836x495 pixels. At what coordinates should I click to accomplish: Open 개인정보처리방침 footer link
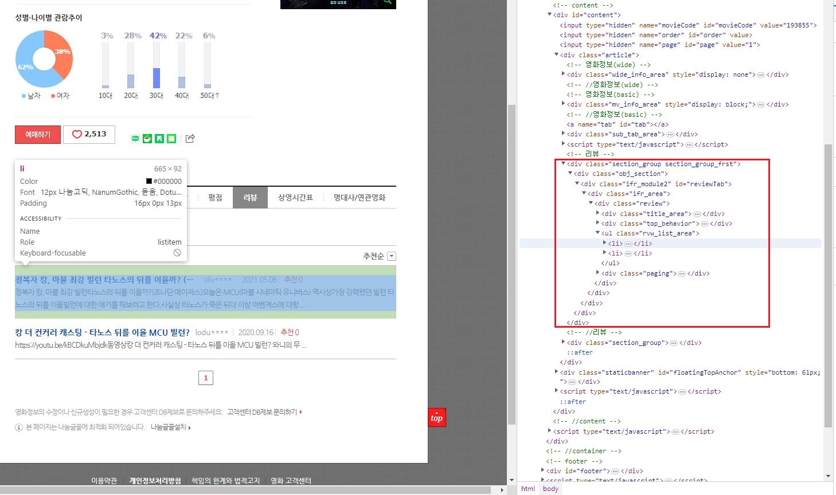click(x=155, y=481)
